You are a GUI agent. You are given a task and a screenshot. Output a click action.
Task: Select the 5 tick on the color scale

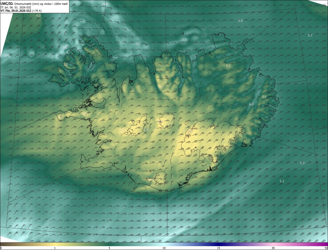tap(109, 248)
